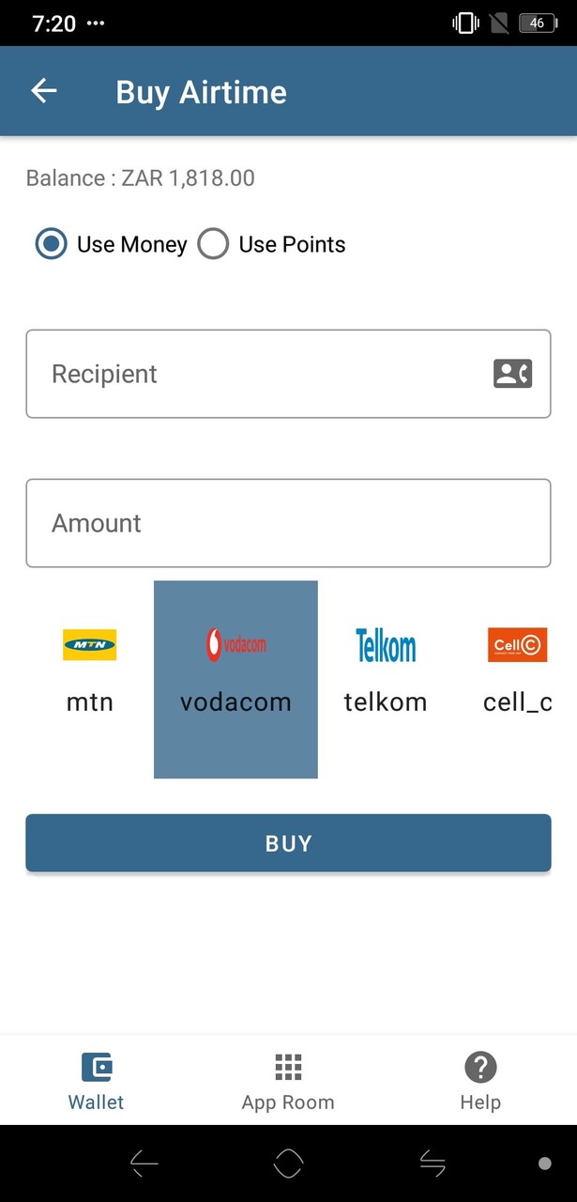Select the Cell C network logo
577x1202 pixels.
pyautogui.click(x=517, y=645)
